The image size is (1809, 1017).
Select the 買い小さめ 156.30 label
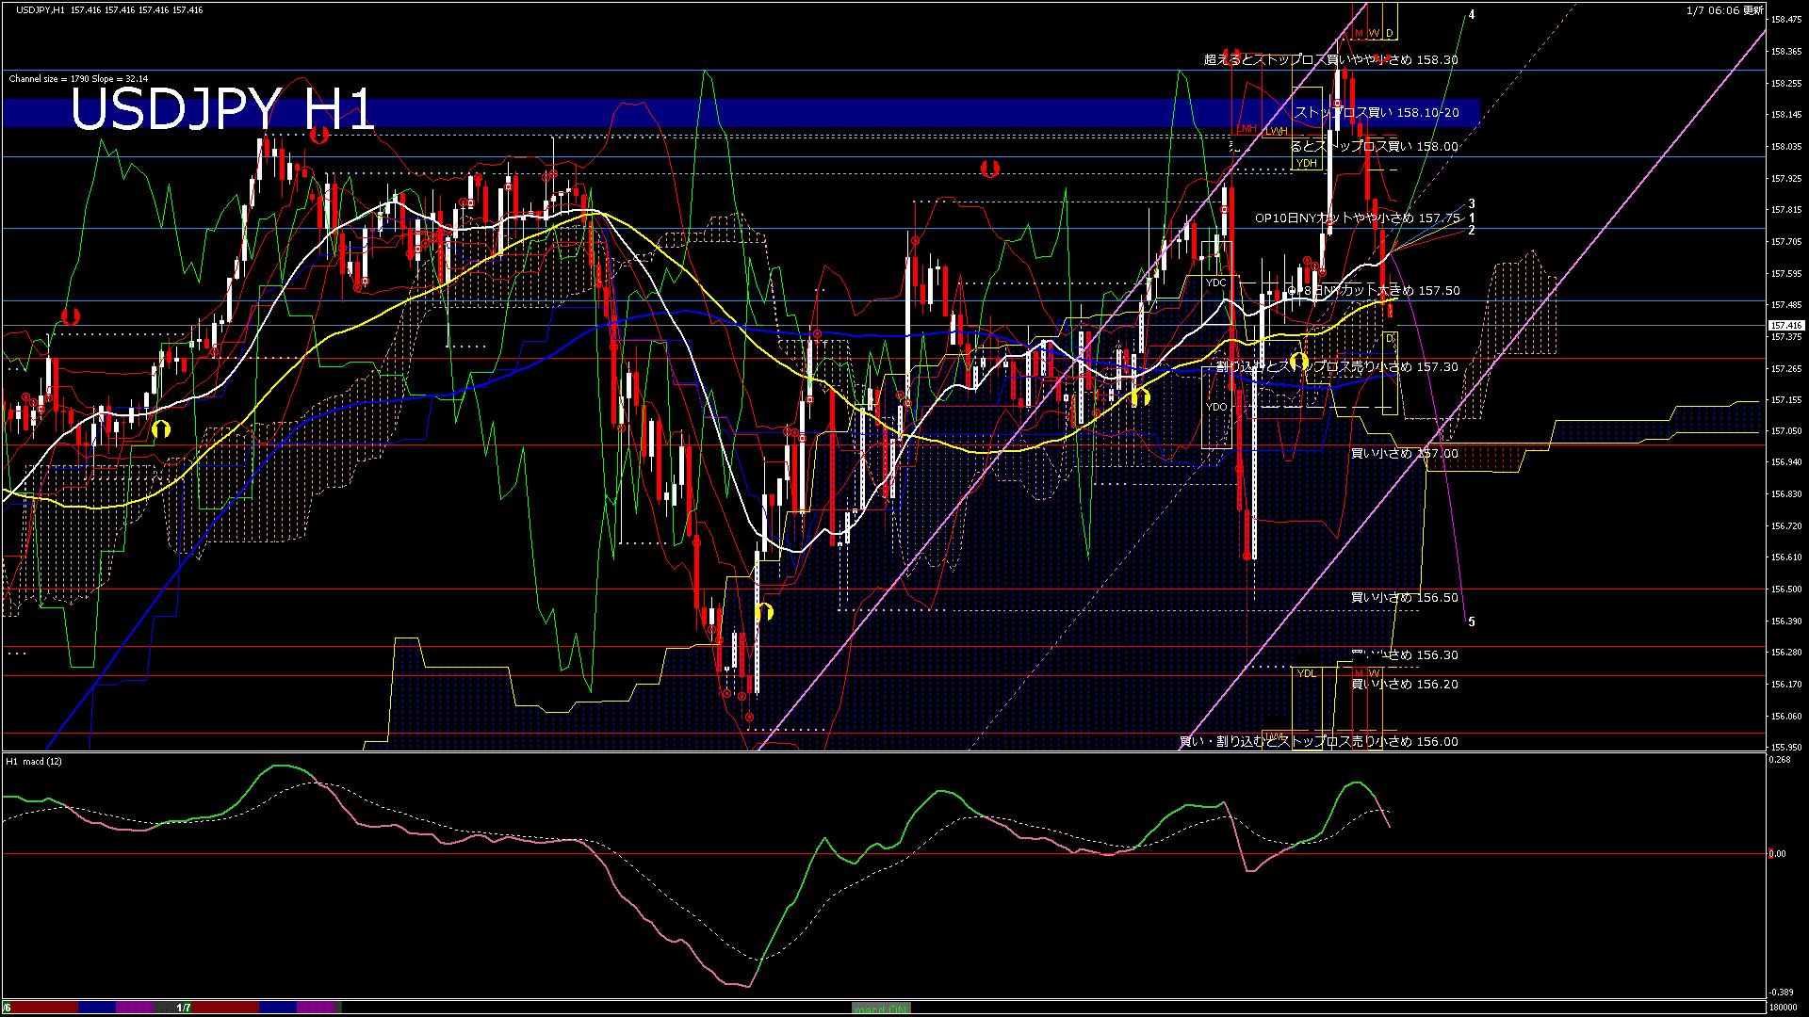point(1405,655)
